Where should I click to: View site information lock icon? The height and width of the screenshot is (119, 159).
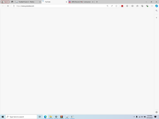click(x=14, y=6)
